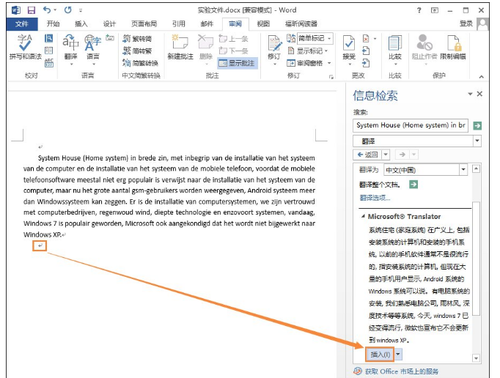Image resolution: width=500 pixels, height=378 pixels.
Task: Click the 插入(I) button in translation pane
Action: pyautogui.click(x=380, y=354)
